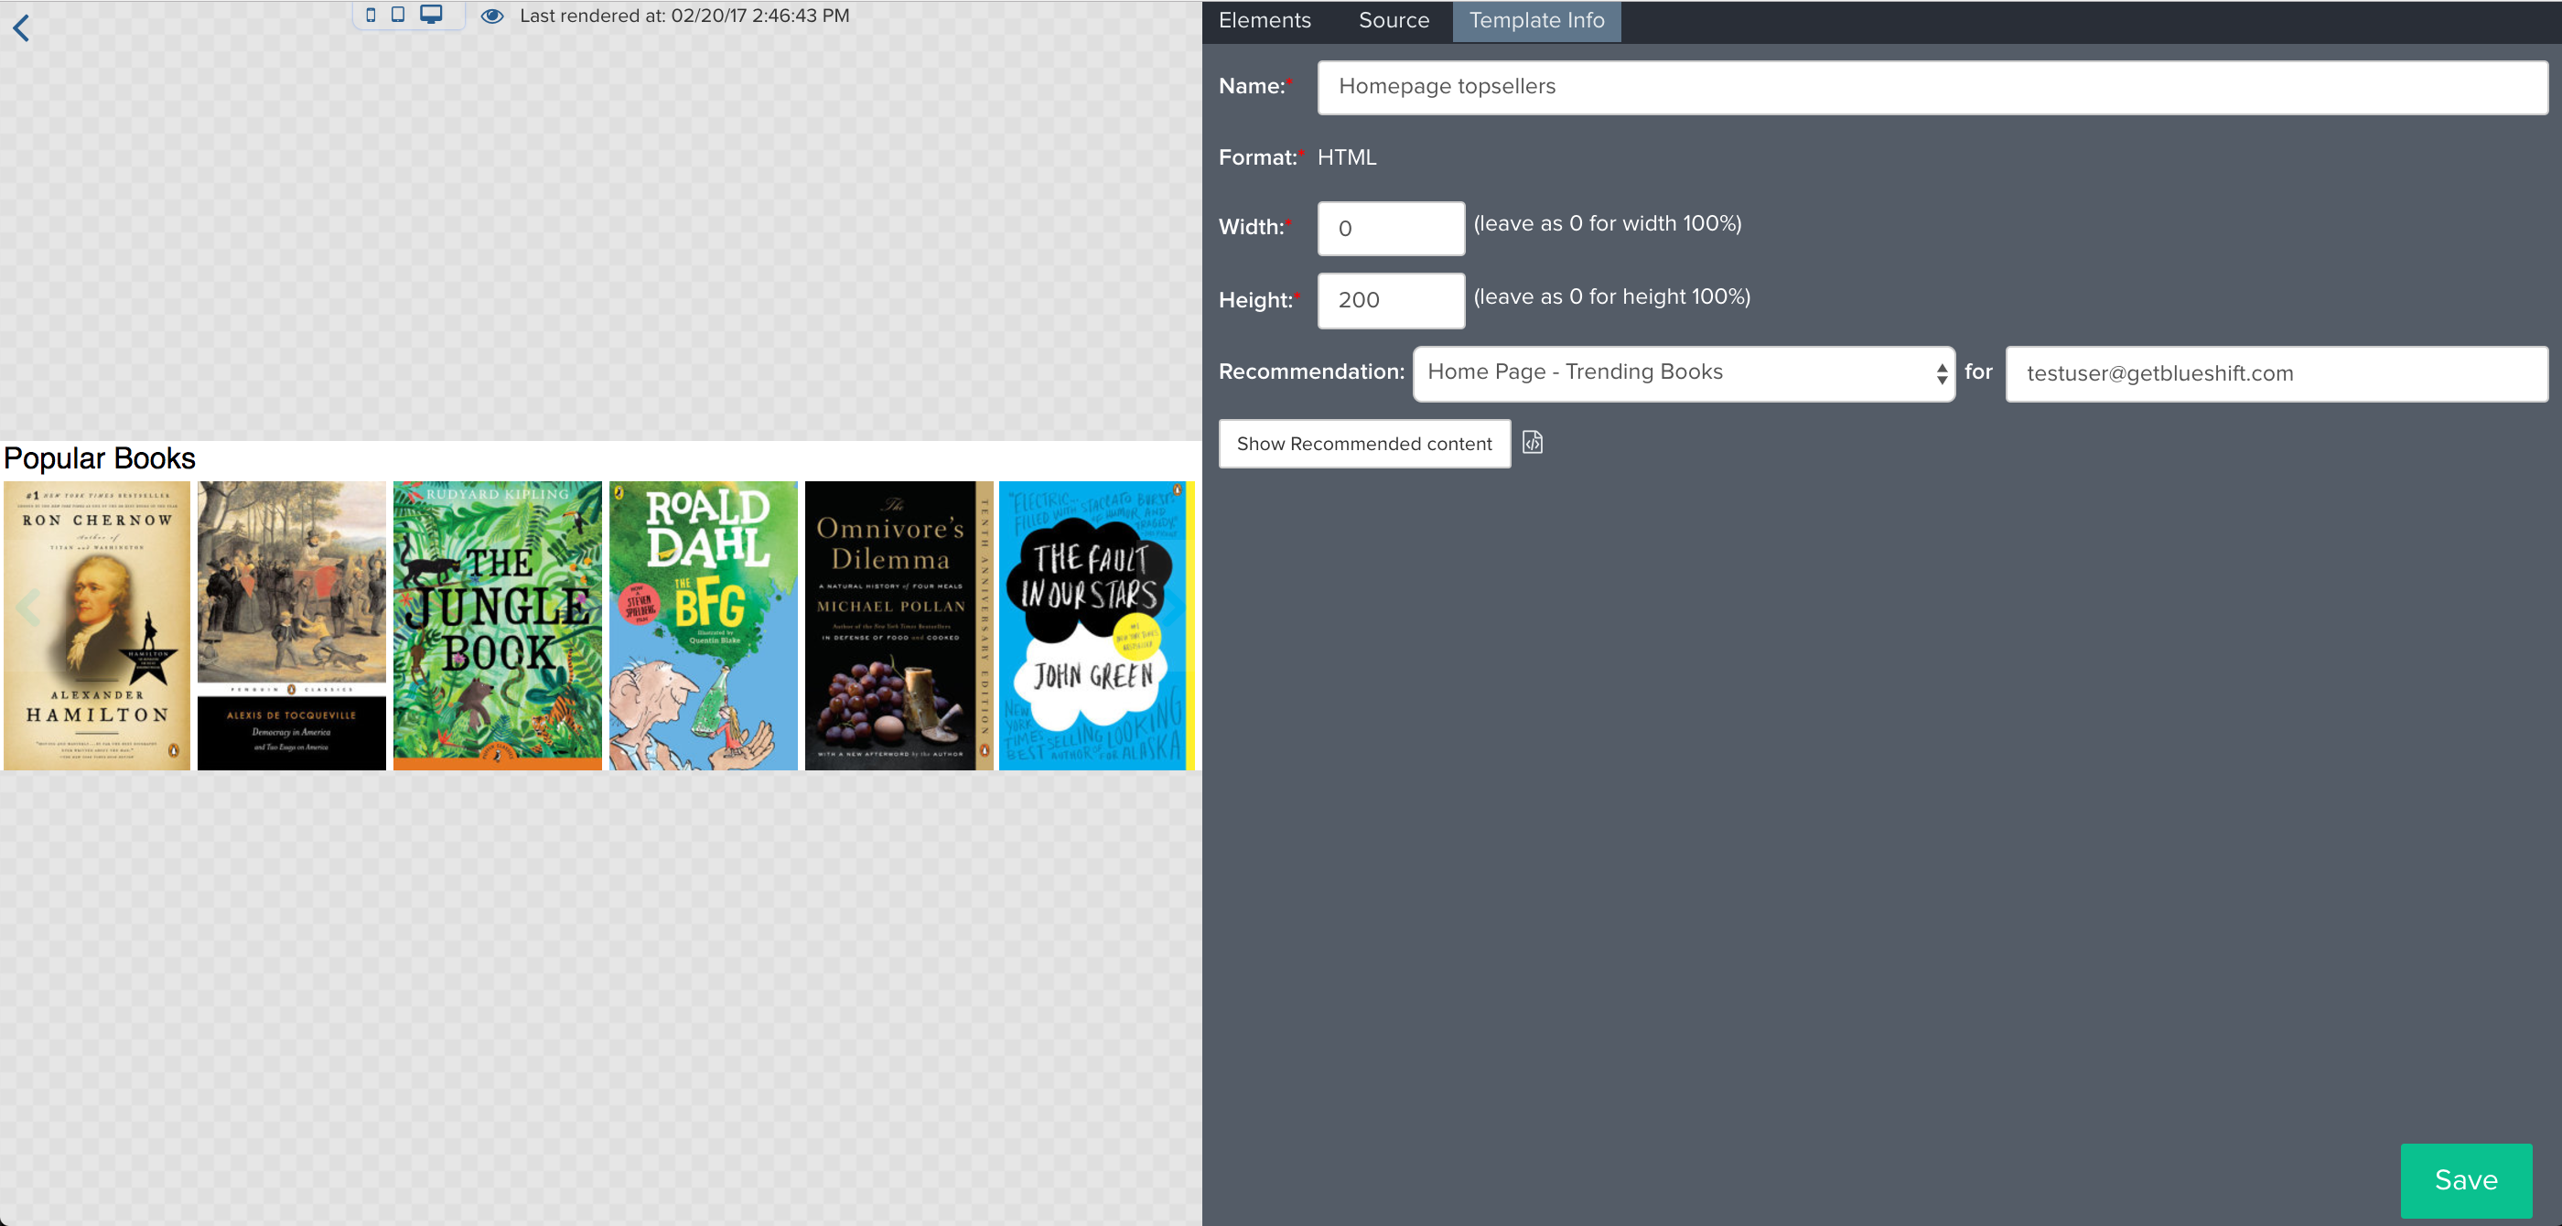
Task: Select the Alexander Hamilton book cover
Action: point(96,626)
